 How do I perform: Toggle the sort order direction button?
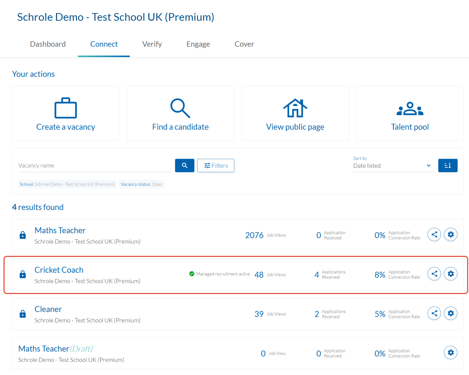(448, 165)
